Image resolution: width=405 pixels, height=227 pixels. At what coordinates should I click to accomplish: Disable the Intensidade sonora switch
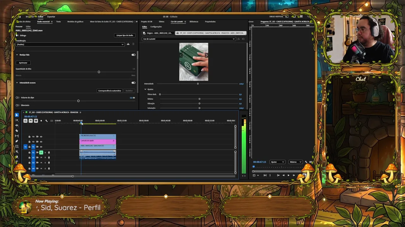pos(133,83)
